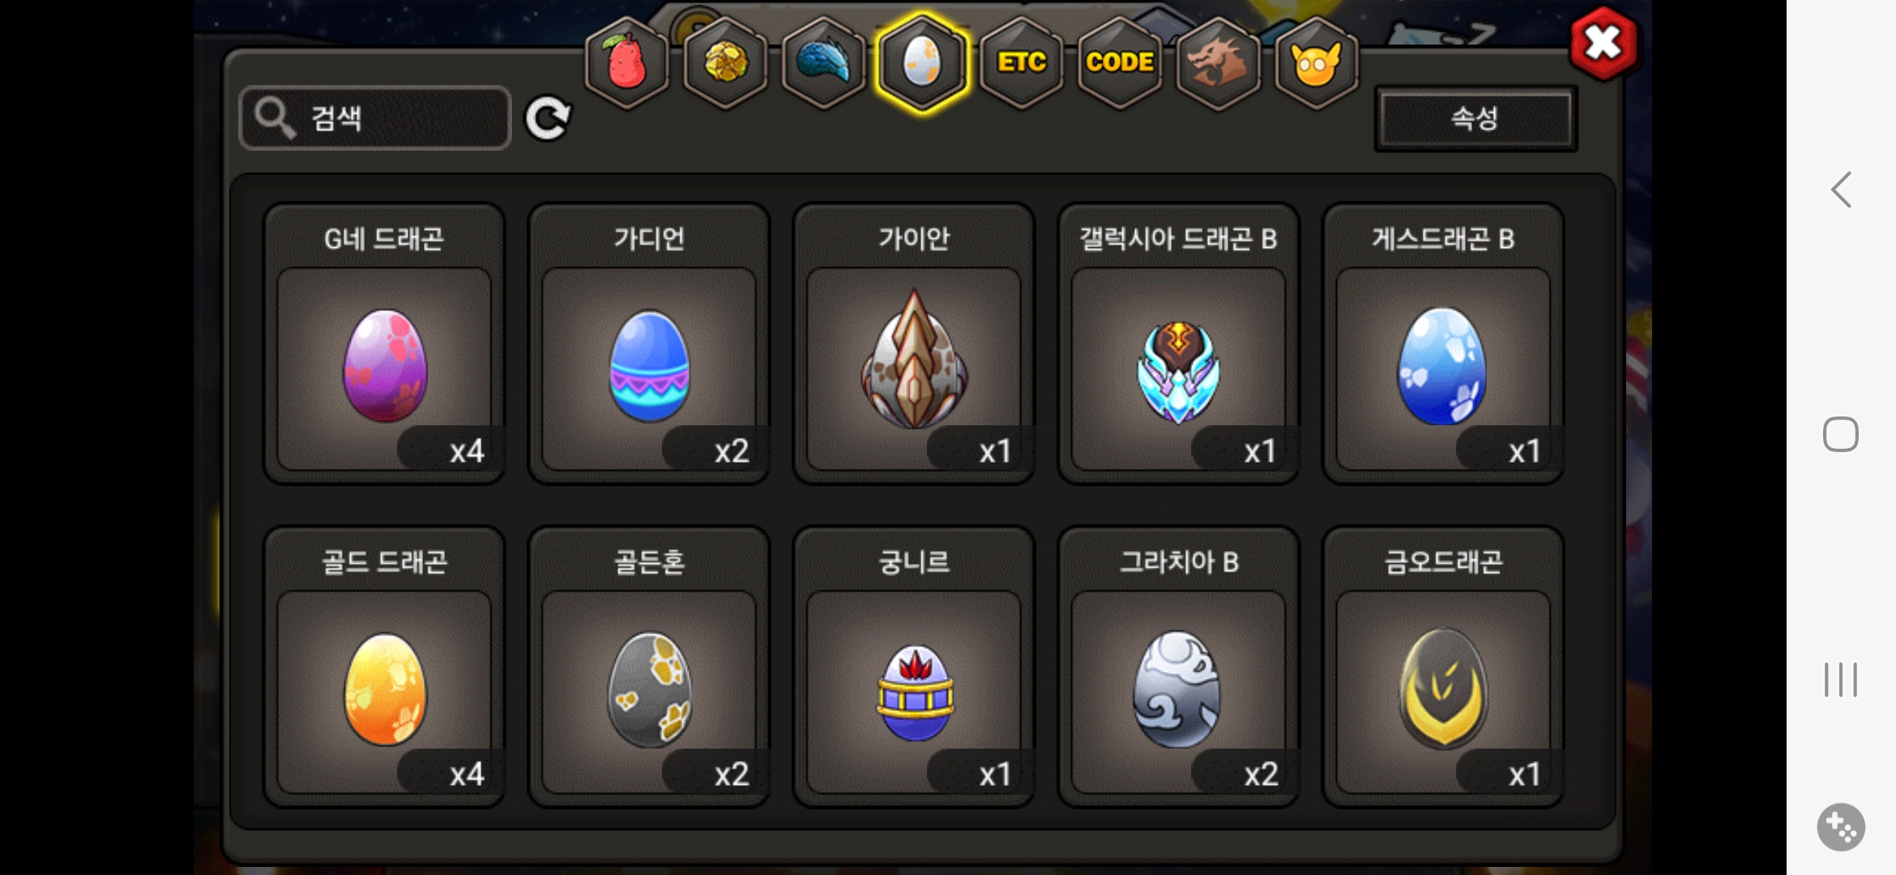
Task: Switch to the CODE tab
Action: pyautogui.click(x=1120, y=62)
